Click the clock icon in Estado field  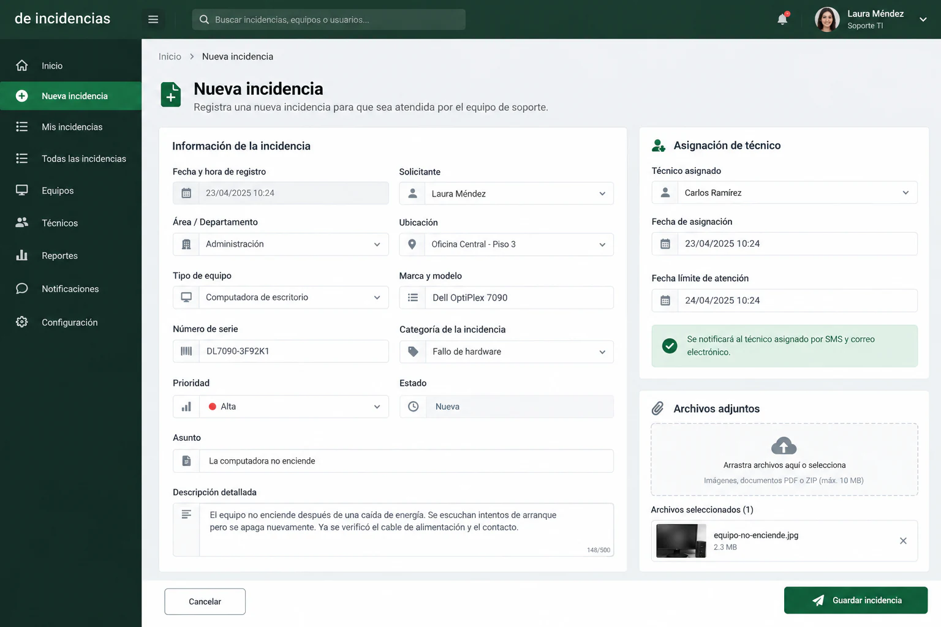[414, 407]
